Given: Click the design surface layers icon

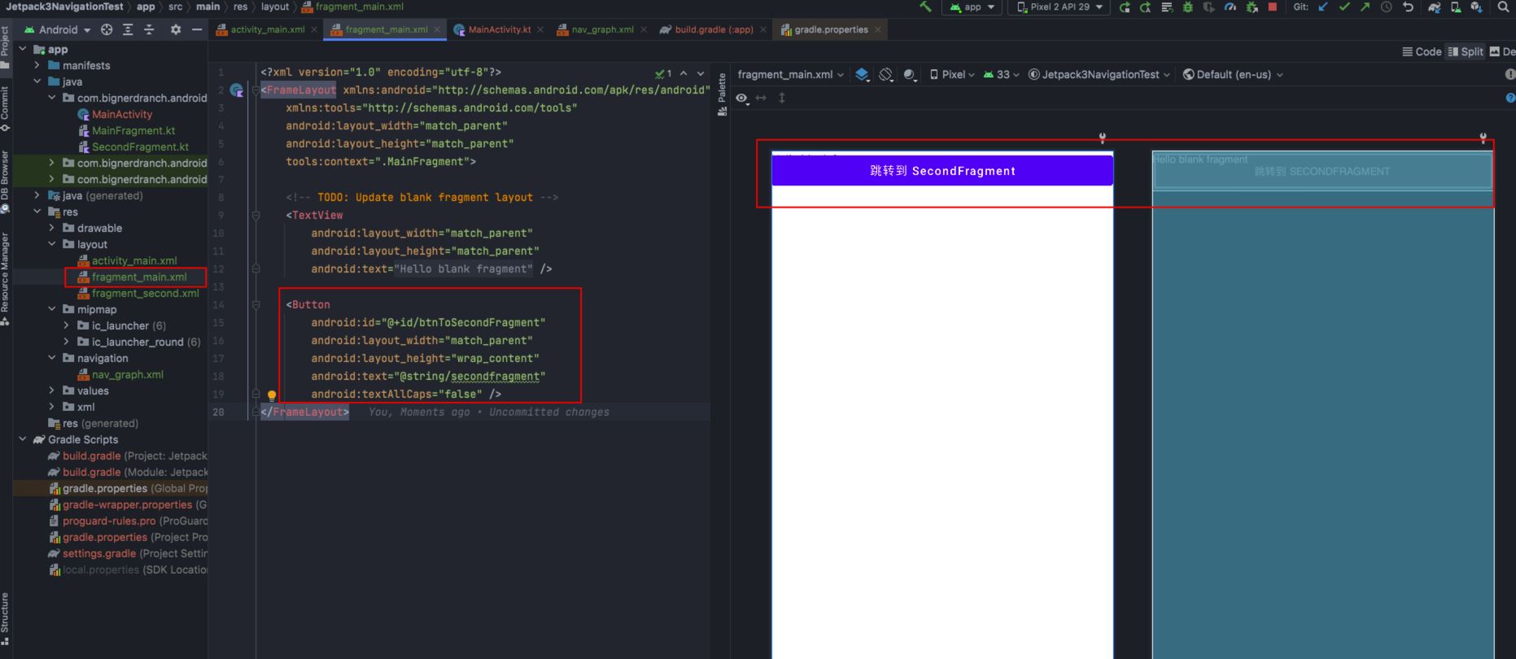Looking at the screenshot, I should click(863, 75).
